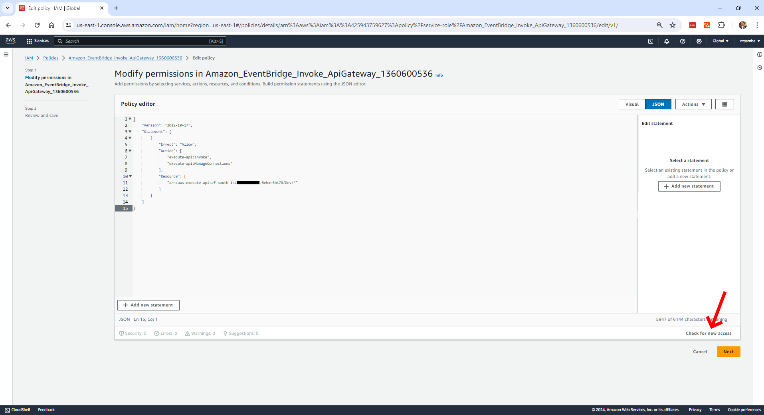
Task: Open the notifications bell icon
Action: click(667, 41)
